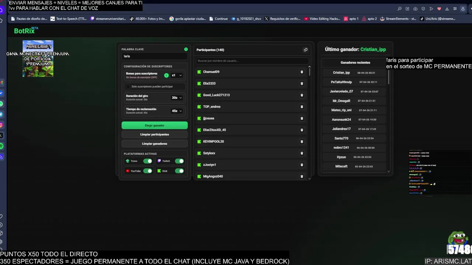The height and width of the screenshot is (265, 472).
Task: Click trash icon next to Sstylexx
Action: pyautogui.click(x=302, y=153)
